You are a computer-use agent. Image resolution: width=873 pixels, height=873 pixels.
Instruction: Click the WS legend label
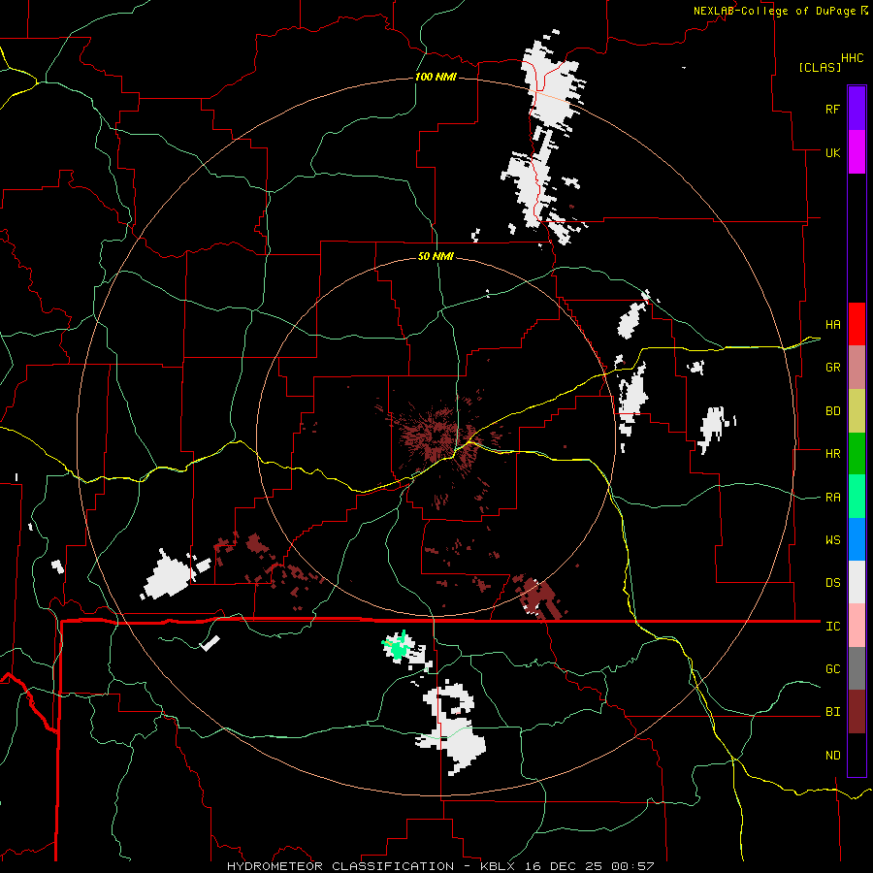(x=832, y=540)
